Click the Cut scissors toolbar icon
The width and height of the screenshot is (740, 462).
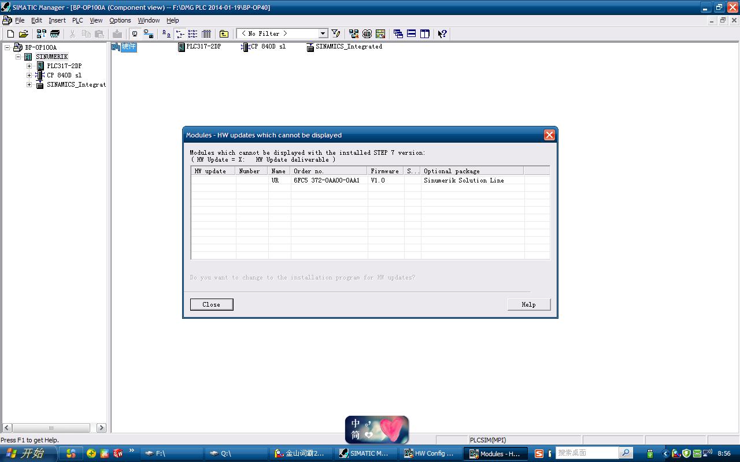(x=72, y=33)
